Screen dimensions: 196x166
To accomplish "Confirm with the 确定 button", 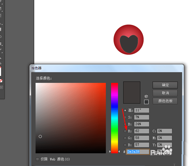I will coord(165,85).
